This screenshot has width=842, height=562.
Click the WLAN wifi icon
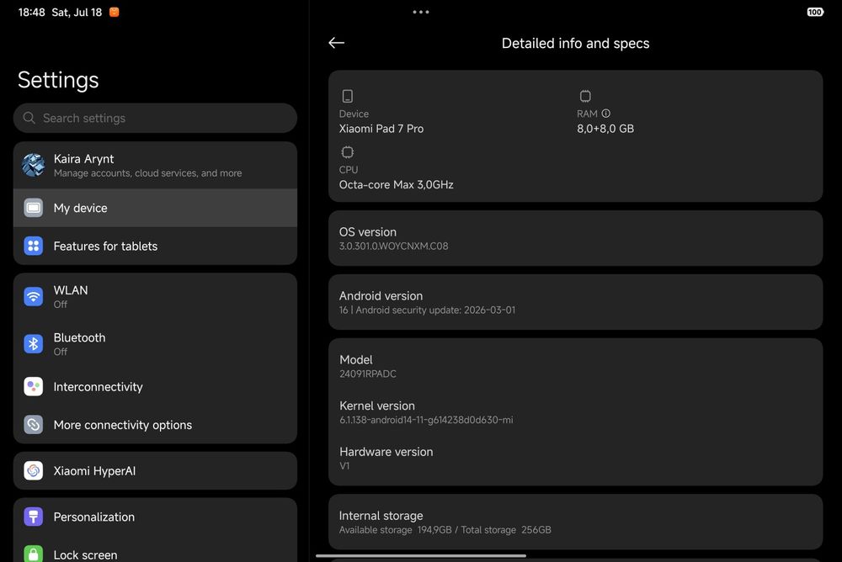point(34,296)
